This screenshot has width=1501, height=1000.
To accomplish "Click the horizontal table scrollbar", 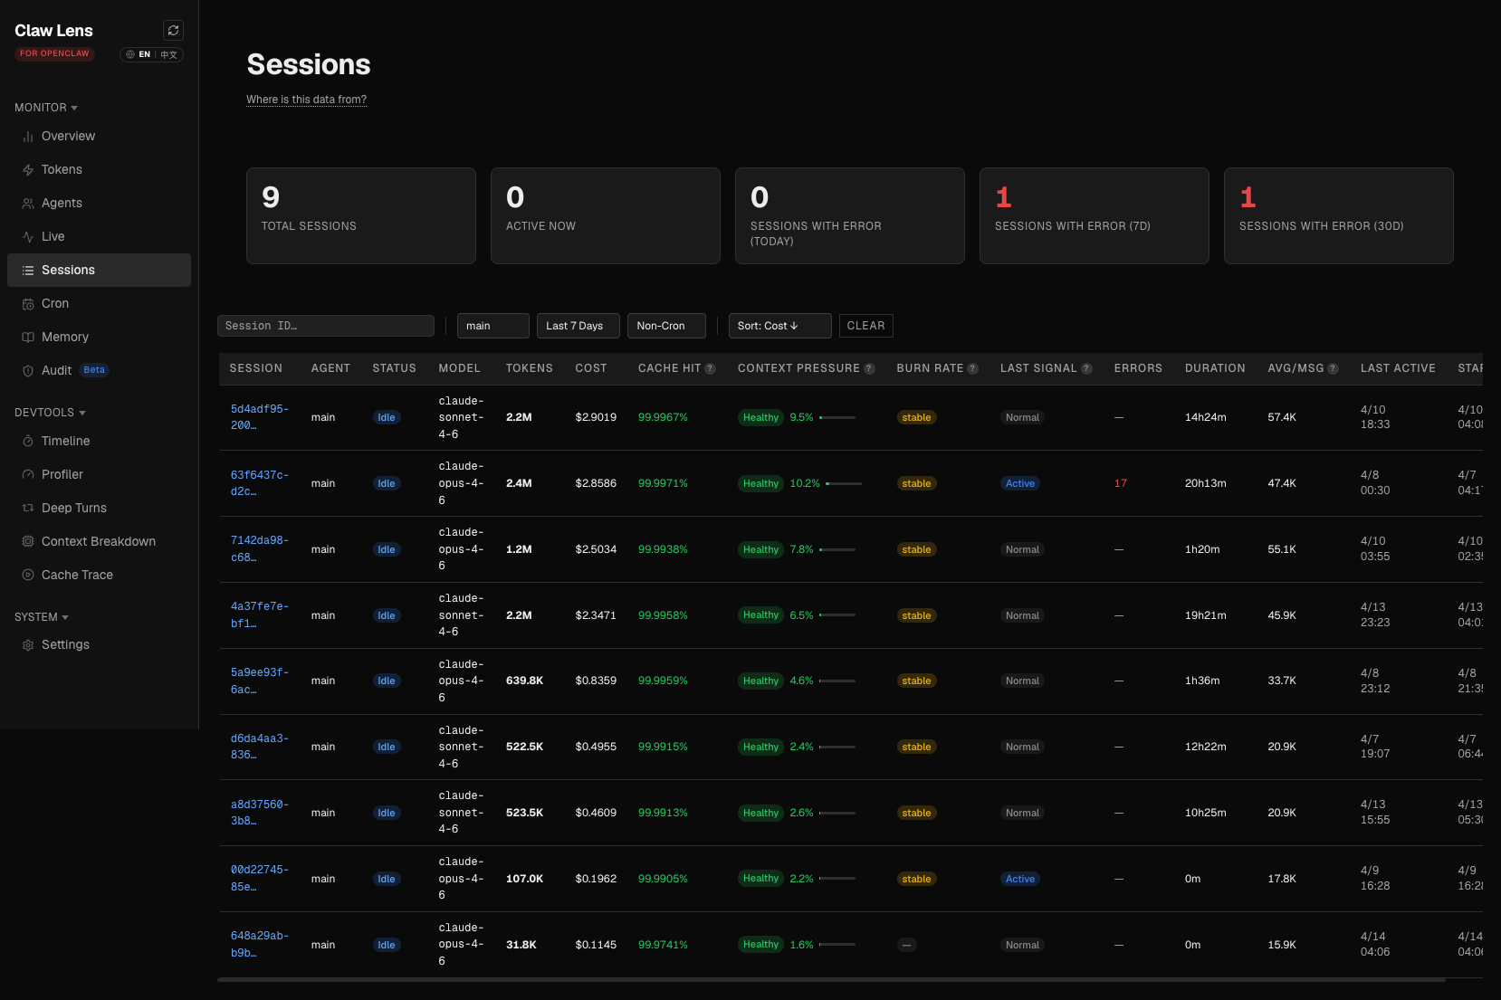I will [x=831, y=980].
